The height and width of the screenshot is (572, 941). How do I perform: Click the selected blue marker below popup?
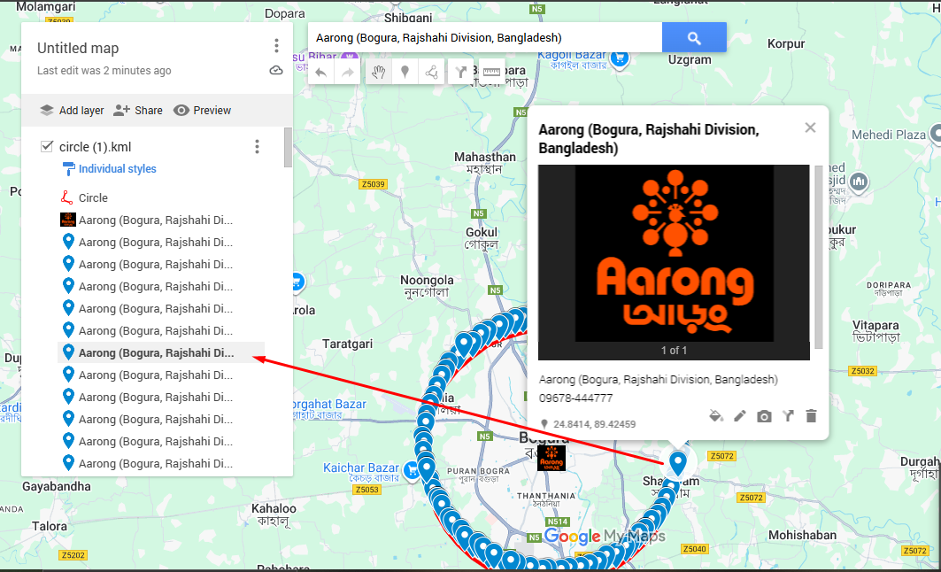pos(677,464)
